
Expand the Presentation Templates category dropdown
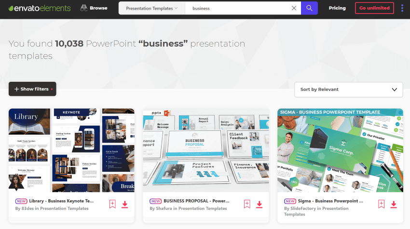[151, 8]
